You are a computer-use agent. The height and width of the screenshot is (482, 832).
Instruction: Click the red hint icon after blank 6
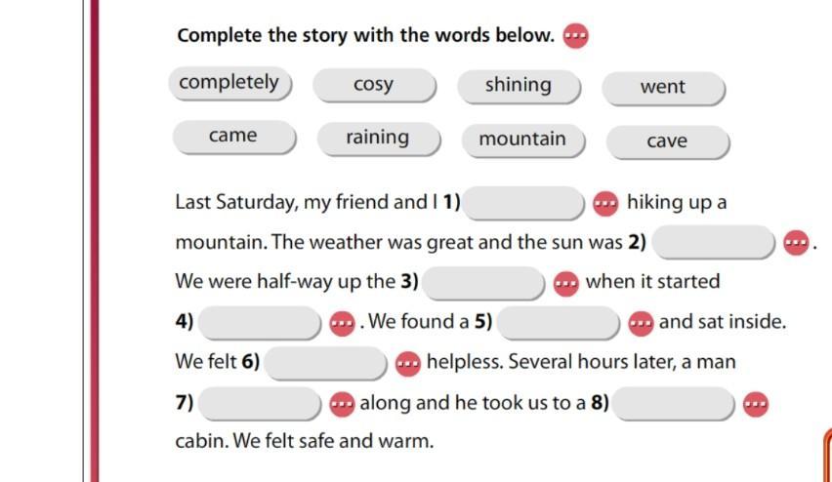coord(408,363)
